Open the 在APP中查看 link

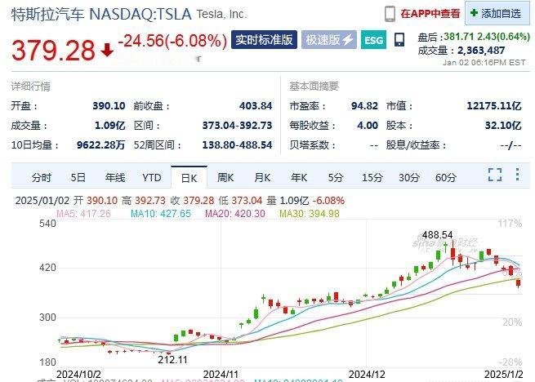tap(430, 14)
